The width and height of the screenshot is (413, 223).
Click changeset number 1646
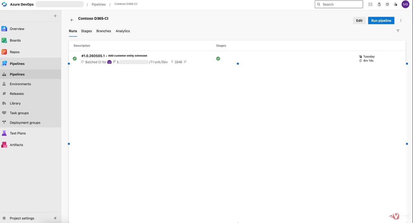pyautogui.click(x=178, y=62)
